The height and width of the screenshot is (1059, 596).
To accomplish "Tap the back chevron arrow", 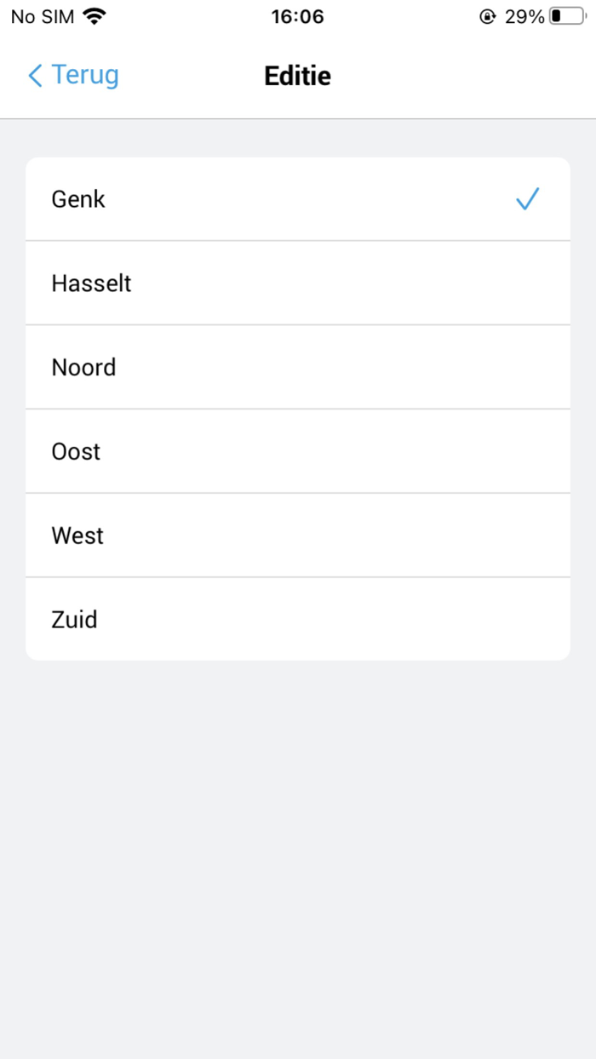I will (x=34, y=76).
